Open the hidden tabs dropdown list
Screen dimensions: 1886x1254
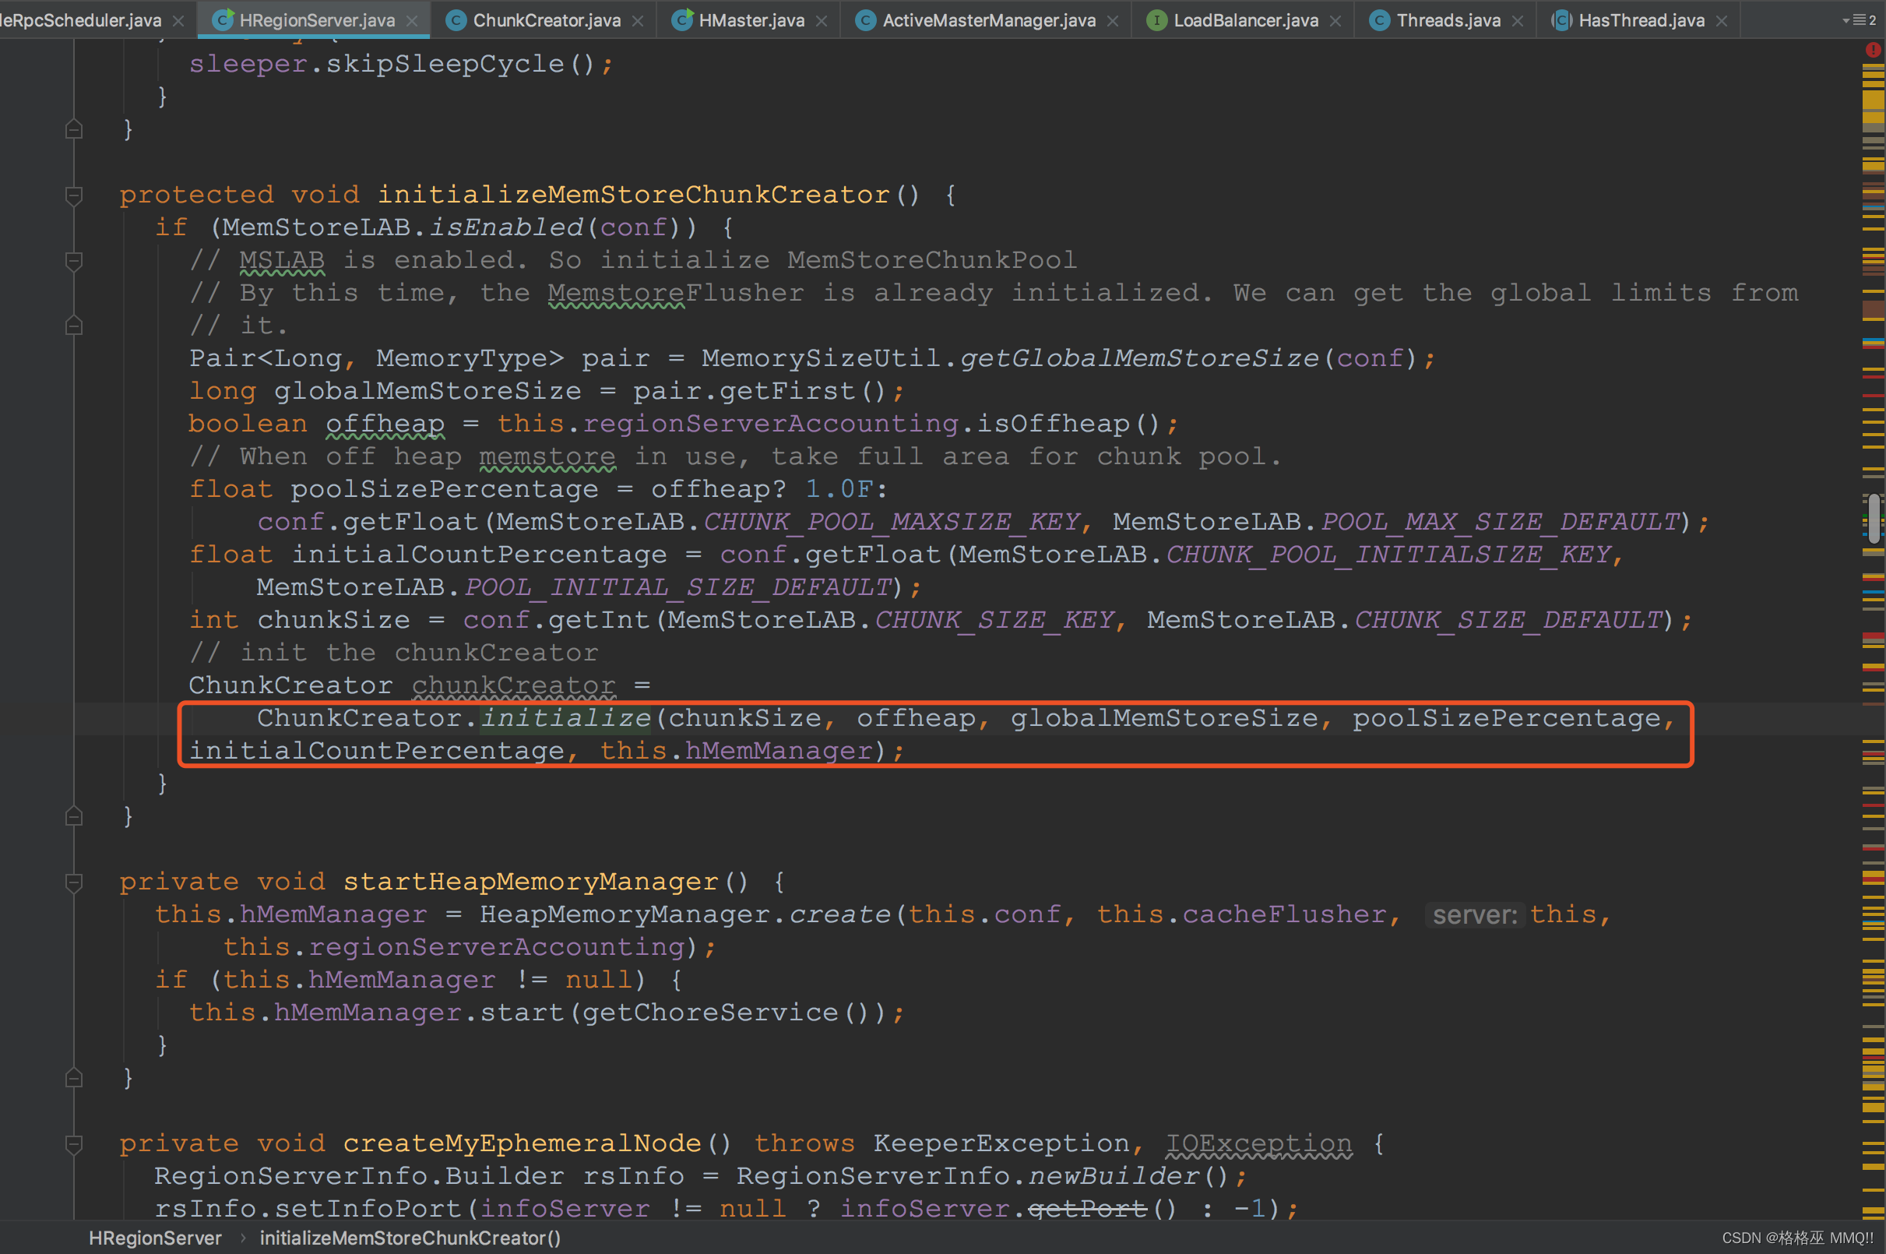click(1860, 20)
